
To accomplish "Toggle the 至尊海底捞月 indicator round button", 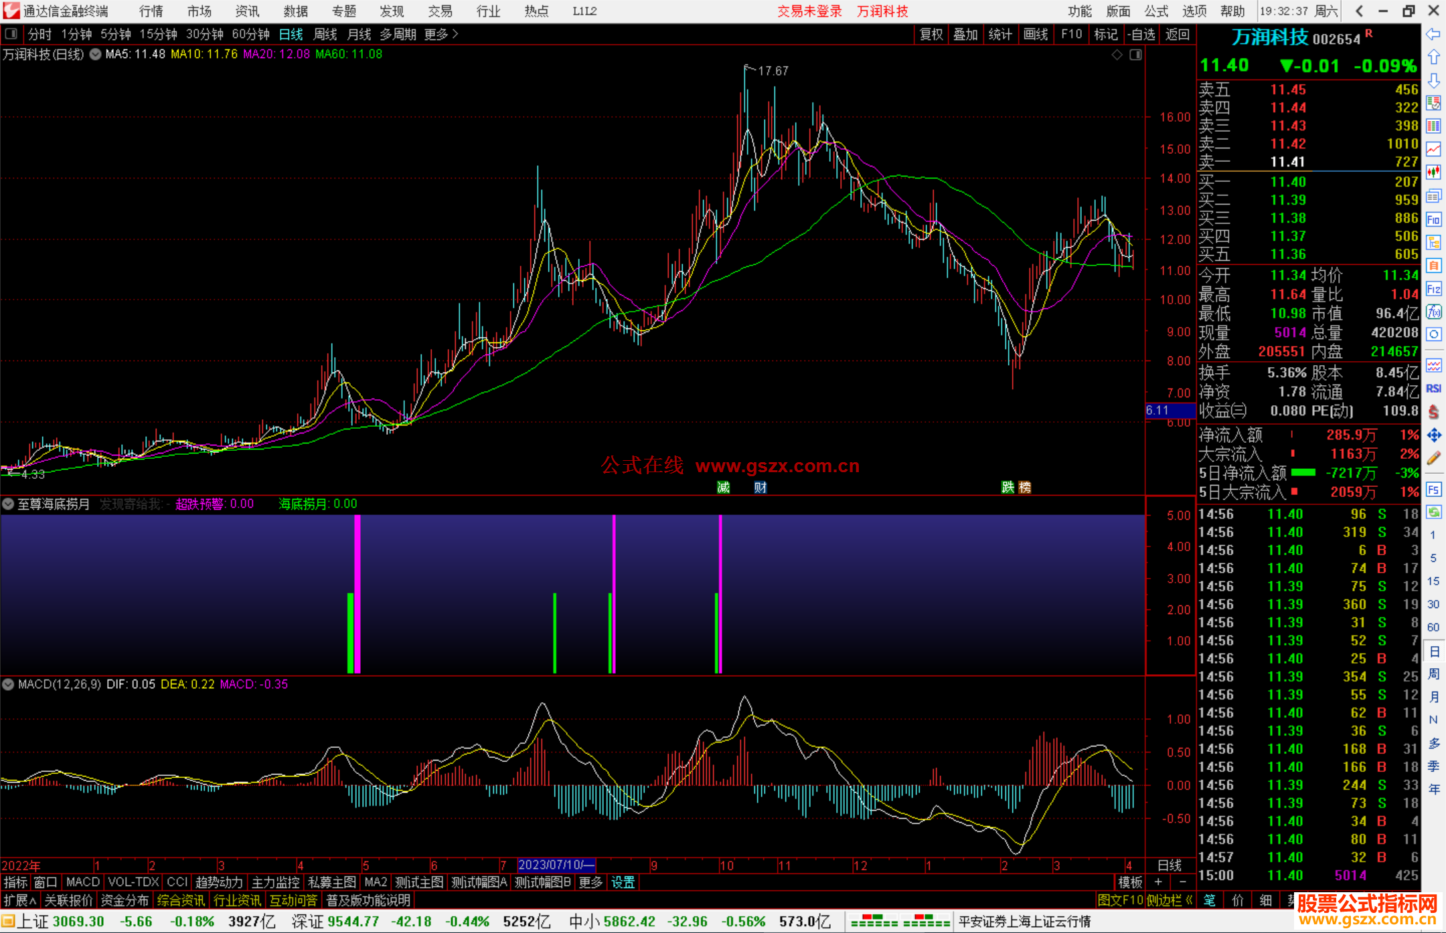I will (x=8, y=504).
